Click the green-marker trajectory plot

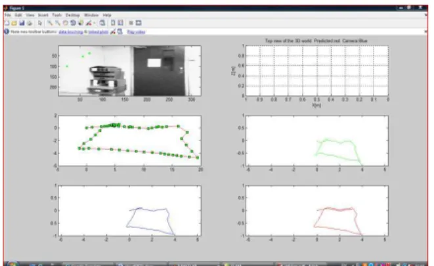click(x=129, y=141)
